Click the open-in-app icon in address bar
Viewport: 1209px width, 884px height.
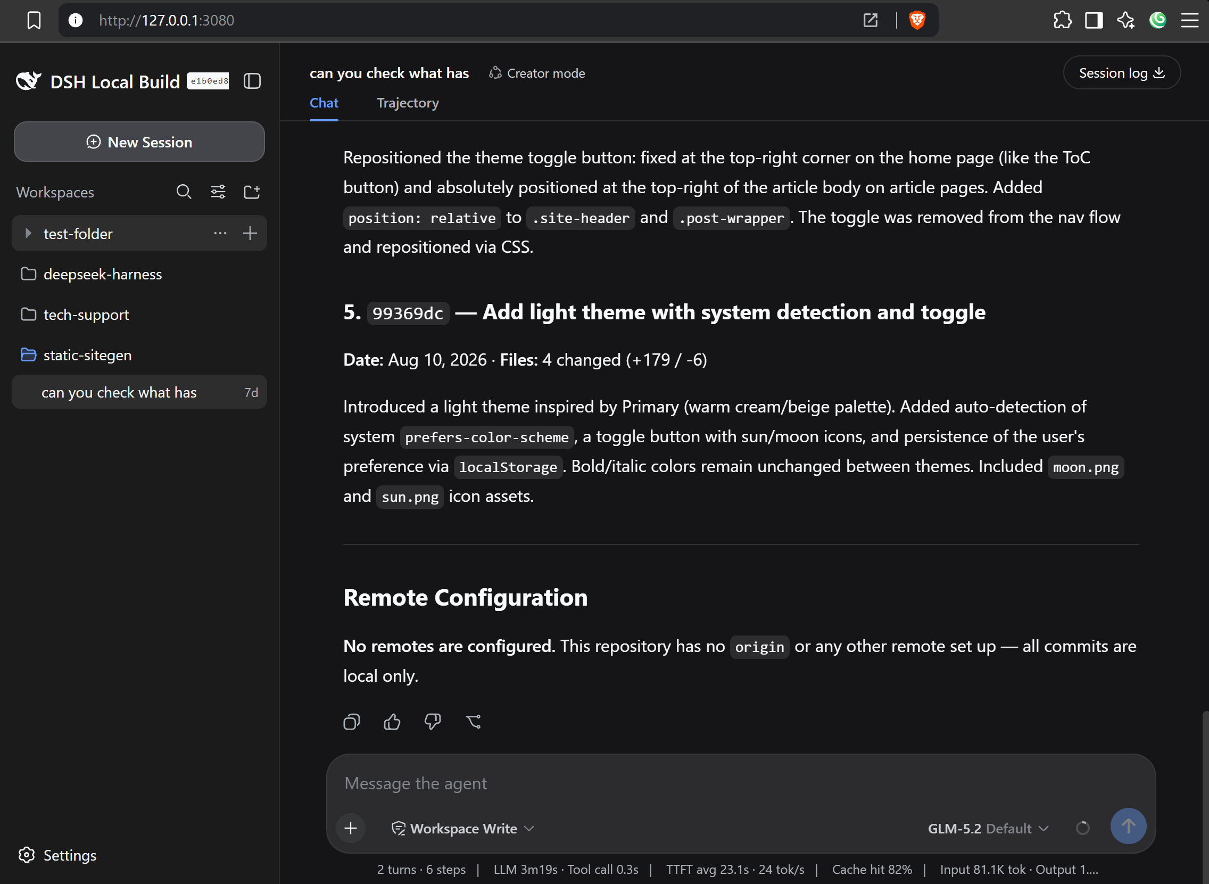coord(871,20)
